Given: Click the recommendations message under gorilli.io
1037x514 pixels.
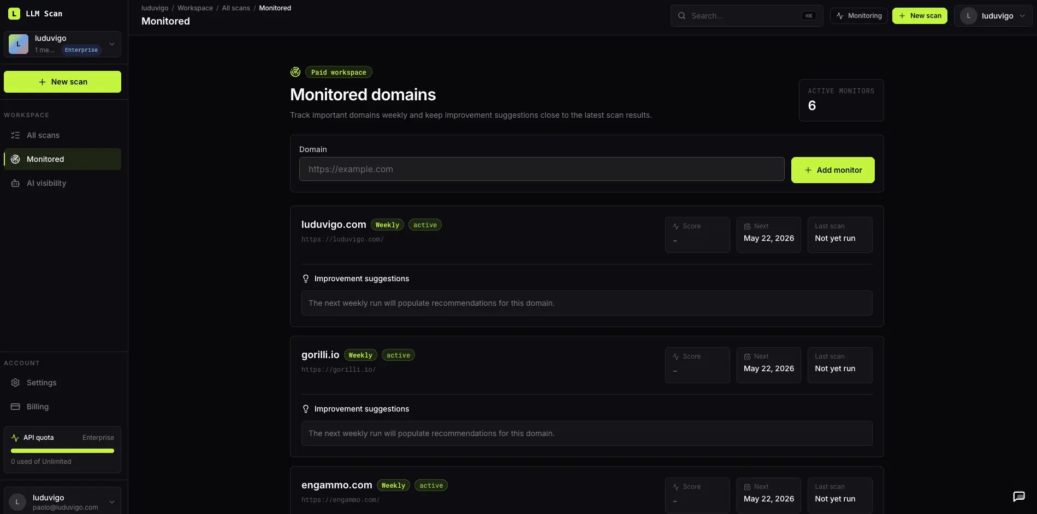Looking at the screenshot, I should [x=586, y=433].
